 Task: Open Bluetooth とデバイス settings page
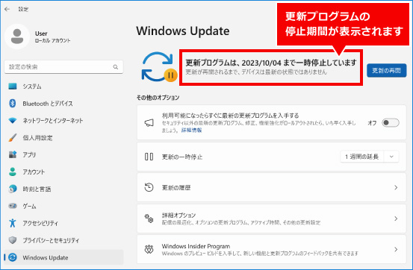click(63, 104)
